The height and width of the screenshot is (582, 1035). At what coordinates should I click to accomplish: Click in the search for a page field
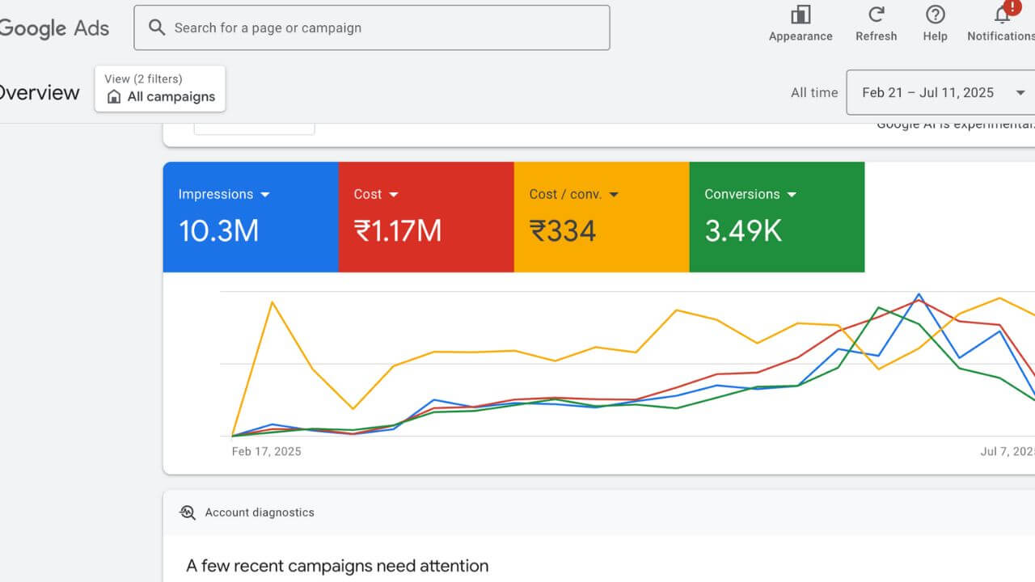380,27
